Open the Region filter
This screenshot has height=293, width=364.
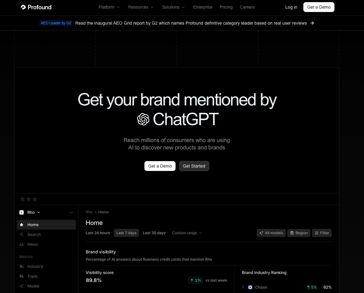(x=299, y=233)
